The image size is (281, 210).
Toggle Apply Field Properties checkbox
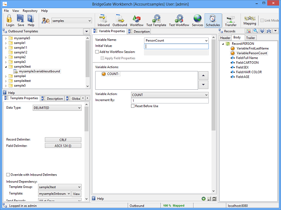point(102,58)
